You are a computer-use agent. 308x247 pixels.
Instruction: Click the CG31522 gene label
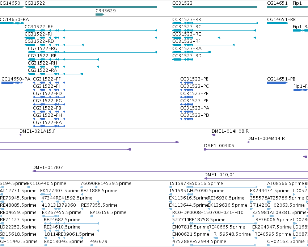coord(35,3)
